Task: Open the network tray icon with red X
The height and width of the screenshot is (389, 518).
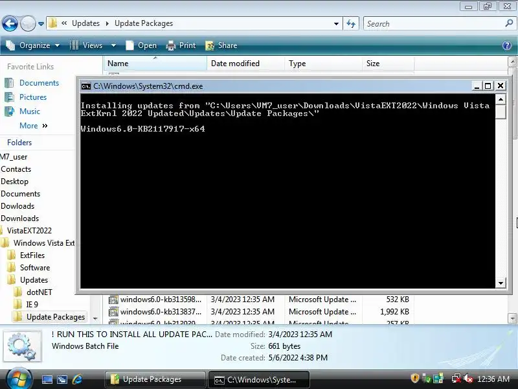Action: click(x=456, y=378)
